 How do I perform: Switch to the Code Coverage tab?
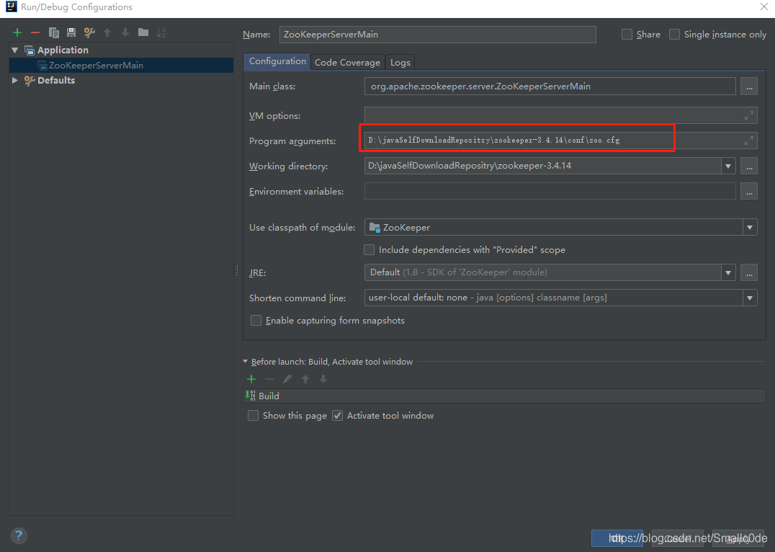347,62
